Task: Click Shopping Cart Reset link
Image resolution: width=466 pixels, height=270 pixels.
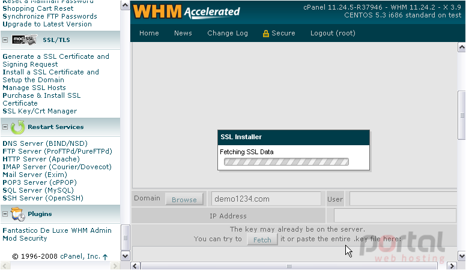Action: [38, 8]
